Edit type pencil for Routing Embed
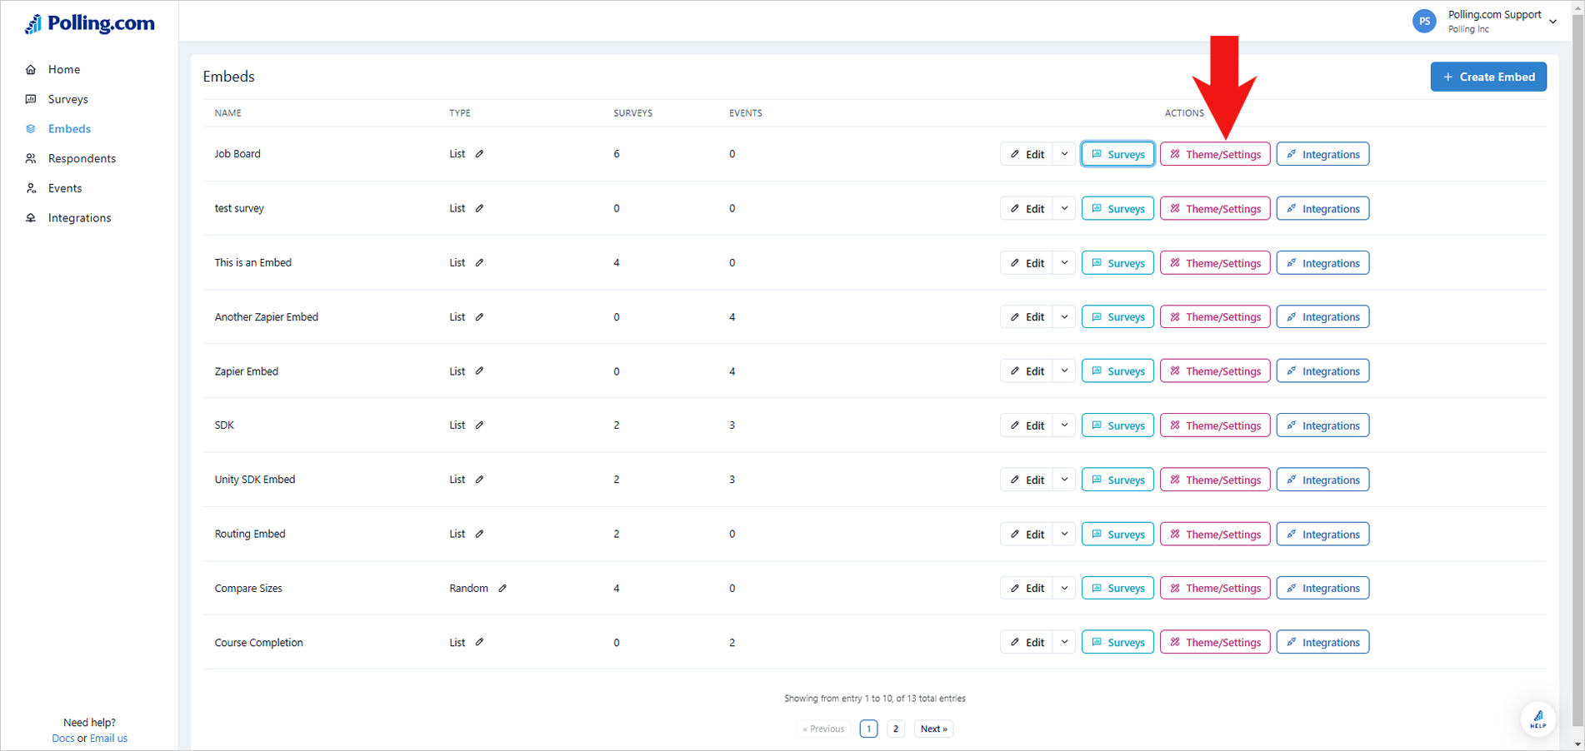 pyautogui.click(x=480, y=534)
